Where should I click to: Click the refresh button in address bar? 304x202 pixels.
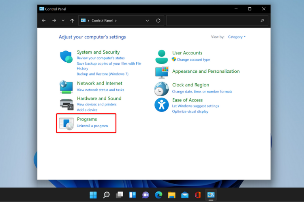(x=158, y=21)
